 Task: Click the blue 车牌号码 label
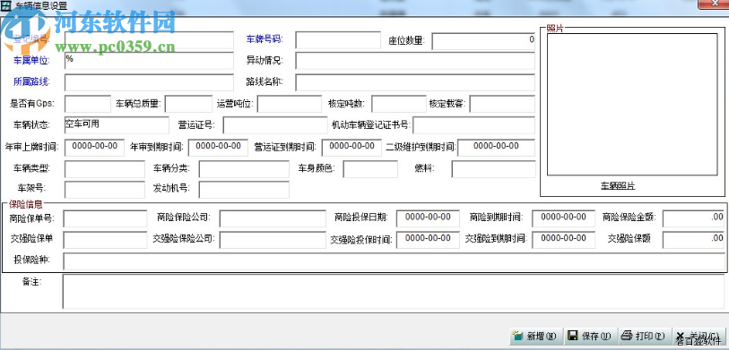[264, 39]
